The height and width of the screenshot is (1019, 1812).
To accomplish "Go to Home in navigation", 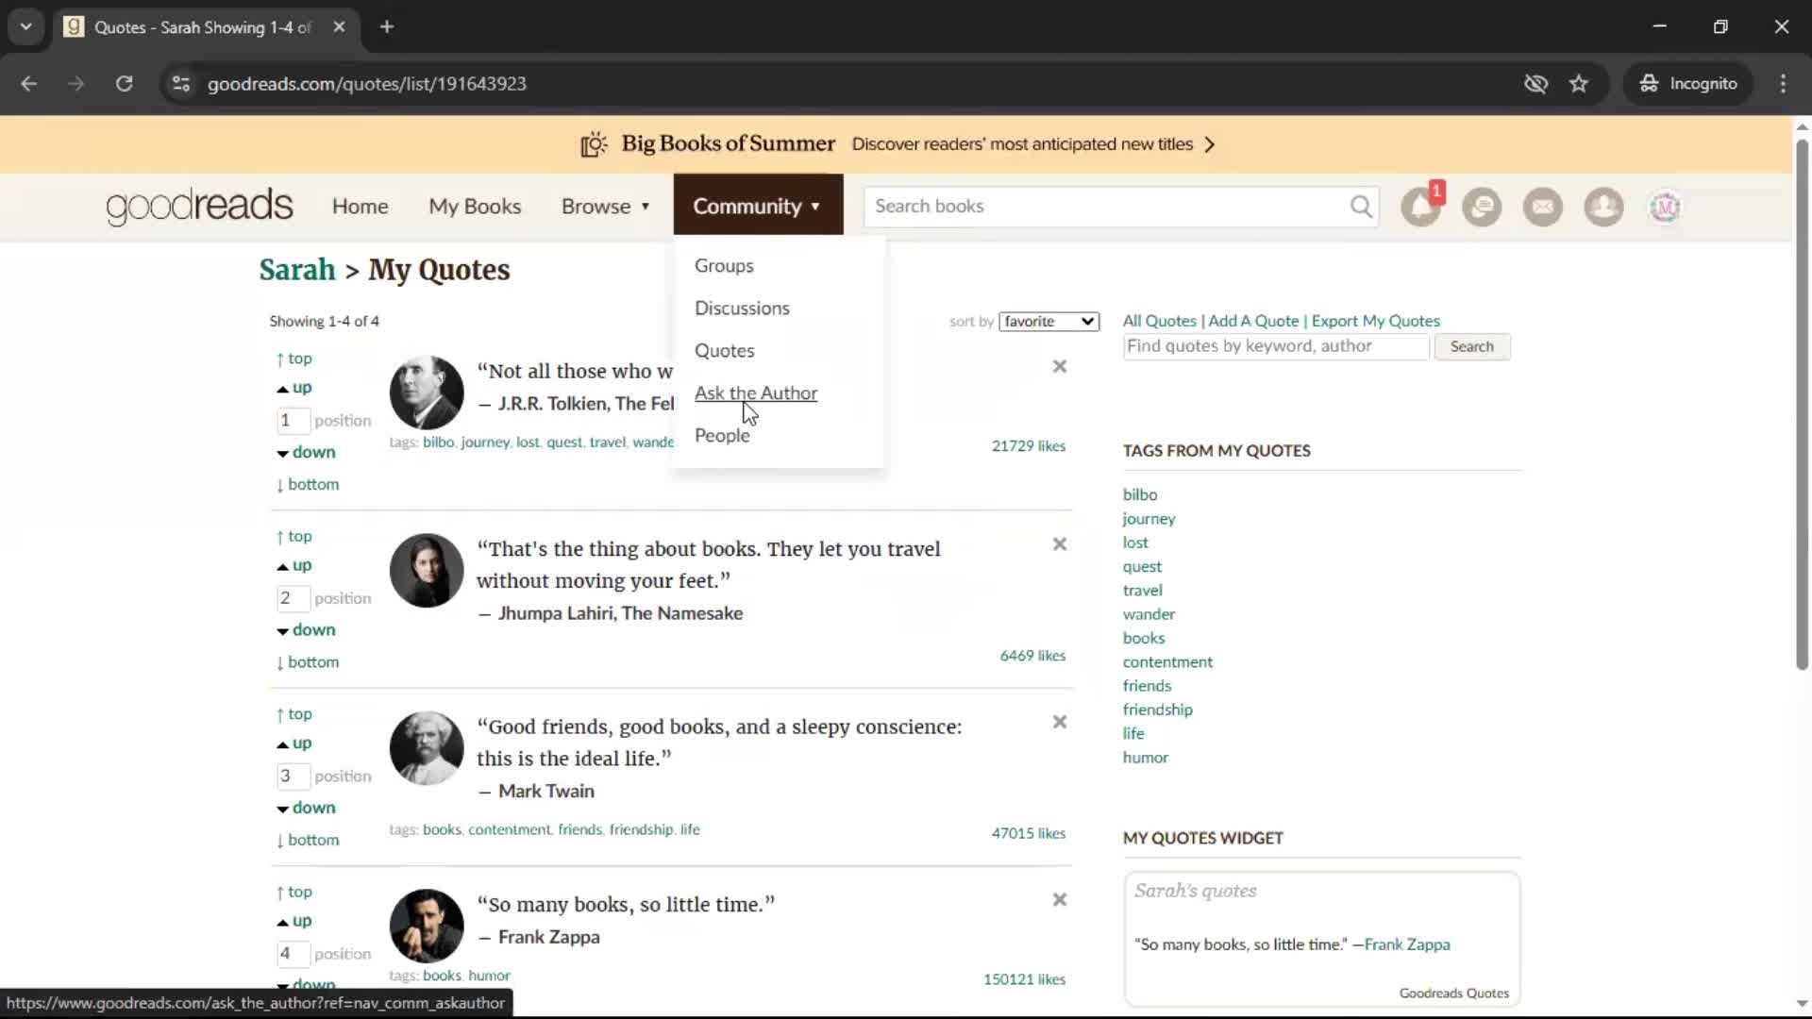I will click(x=360, y=206).
